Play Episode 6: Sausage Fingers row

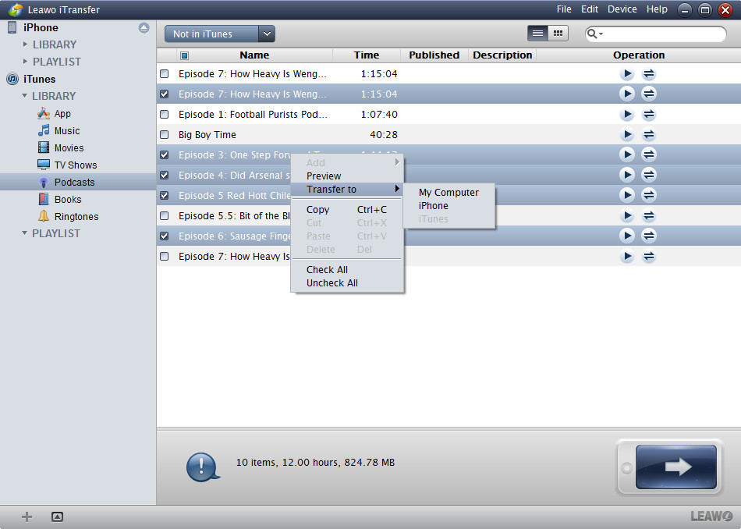tap(626, 236)
